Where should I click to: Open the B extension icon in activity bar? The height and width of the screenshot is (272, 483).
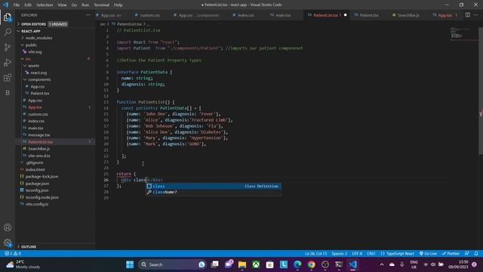click(x=8, y=92)
